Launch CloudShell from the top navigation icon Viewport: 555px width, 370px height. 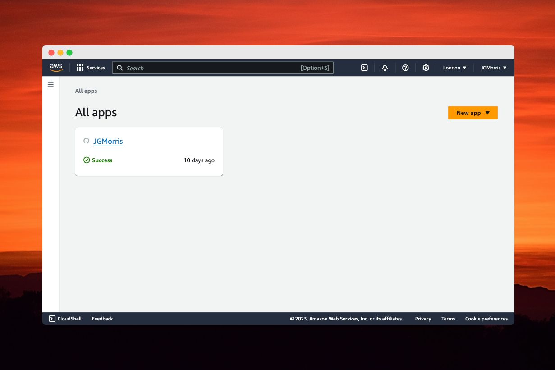pos(364,68)
